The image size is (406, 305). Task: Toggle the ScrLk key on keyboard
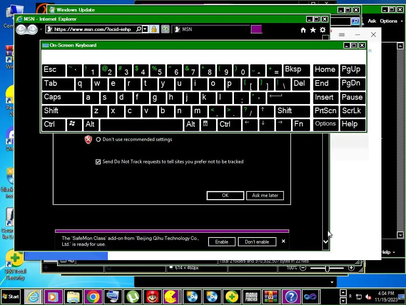[x=352, y=112]
